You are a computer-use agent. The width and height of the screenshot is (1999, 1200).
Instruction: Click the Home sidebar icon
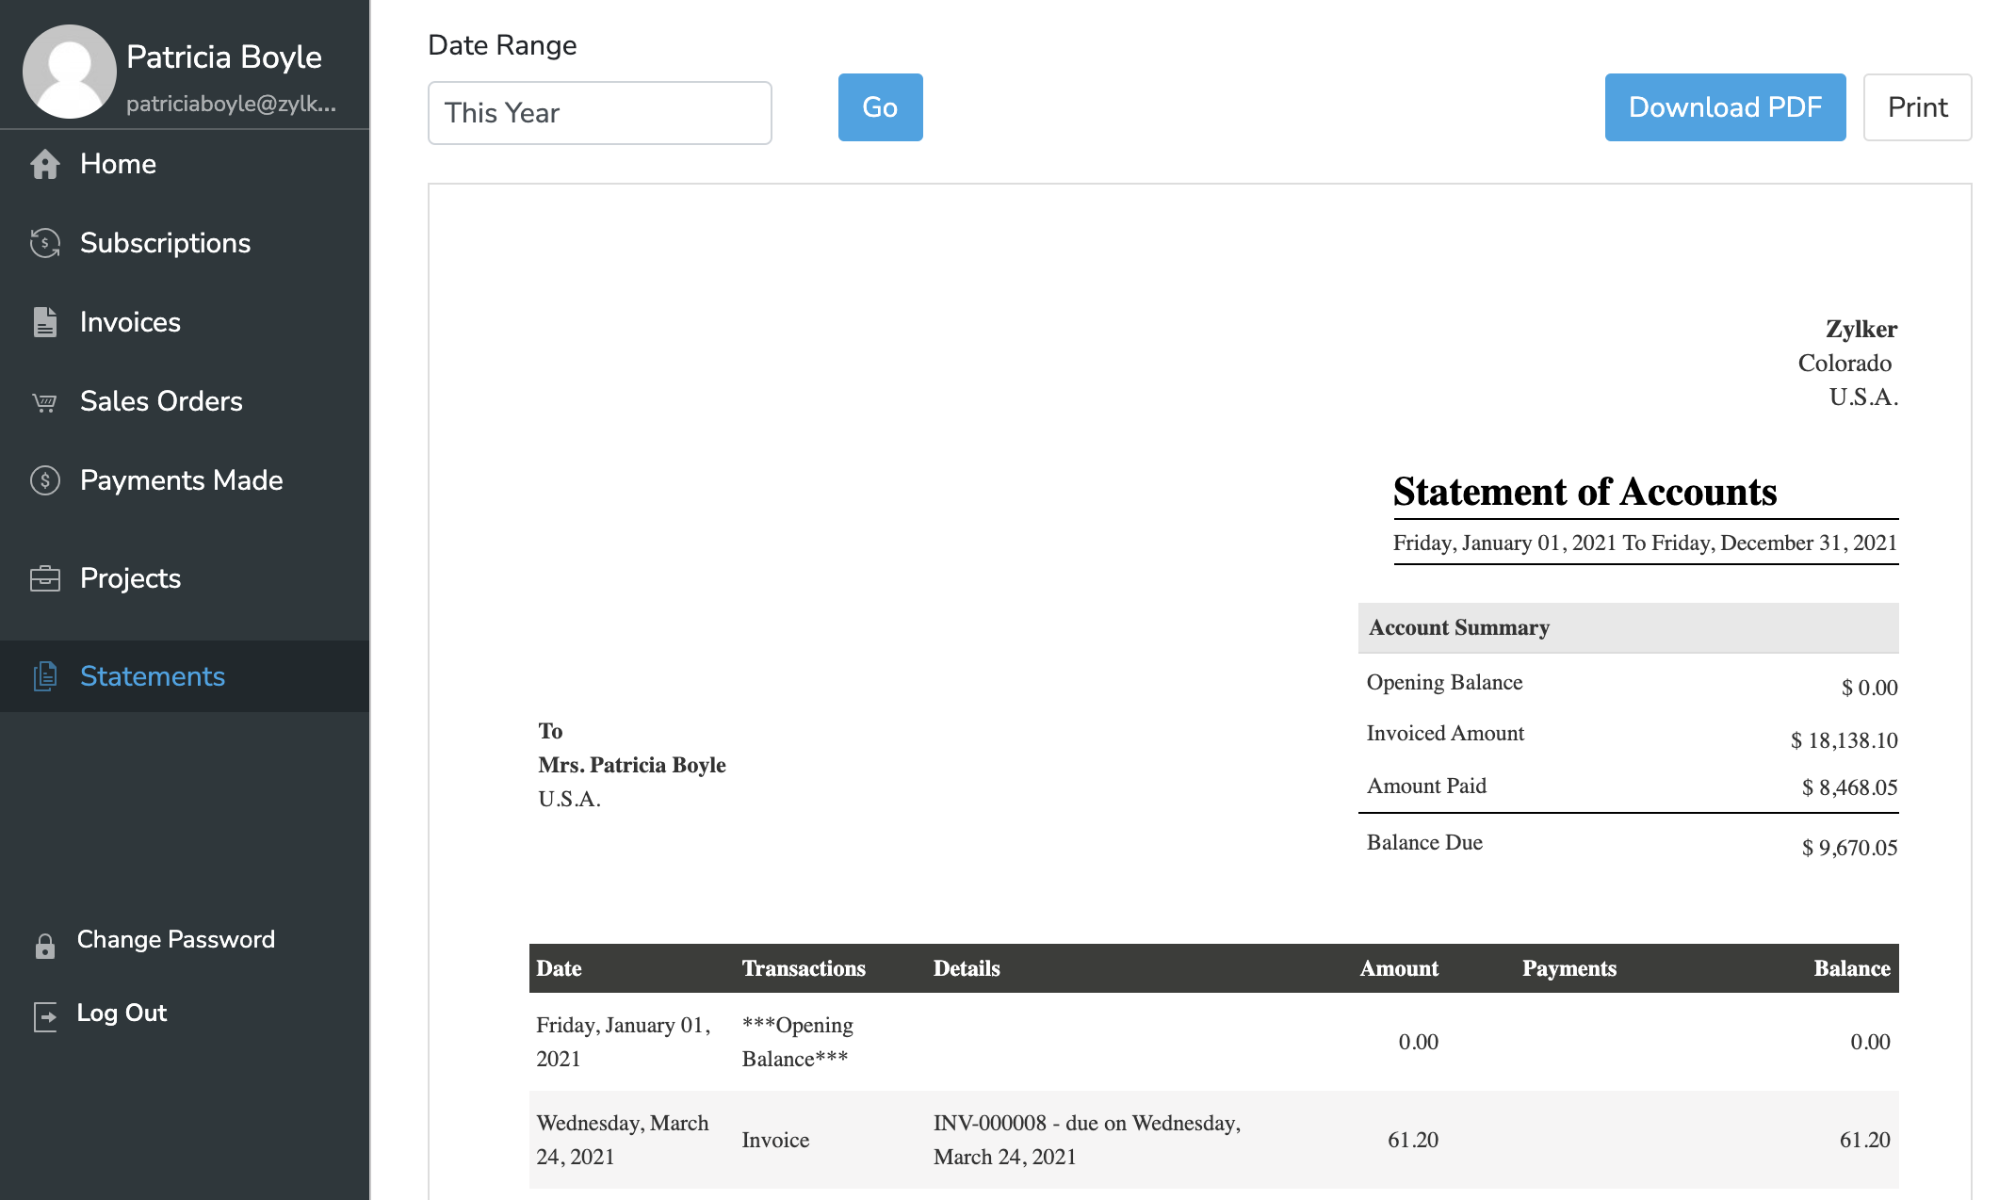[x=42, y=163]
